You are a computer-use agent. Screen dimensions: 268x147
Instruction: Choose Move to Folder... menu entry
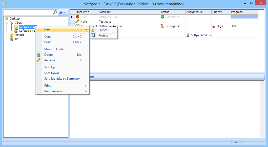(x=63, y=49)
